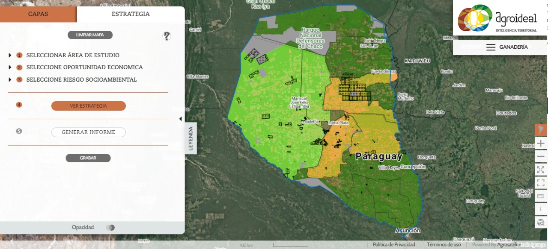Click the South America map extent icon
This screenshot has height=249, width=548.
tap(541, 130)
